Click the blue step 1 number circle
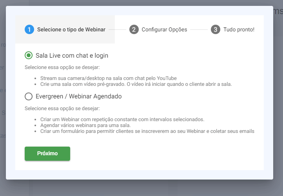The height and width of the screenshot is (196, 283). (29, 29)
